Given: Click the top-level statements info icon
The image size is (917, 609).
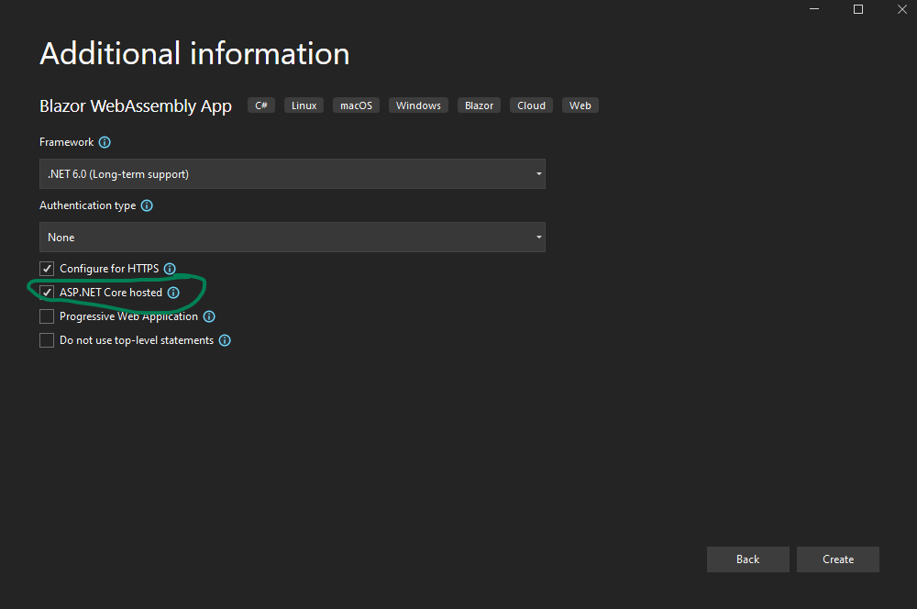Looking at the screenshot, I should point(225,340).
